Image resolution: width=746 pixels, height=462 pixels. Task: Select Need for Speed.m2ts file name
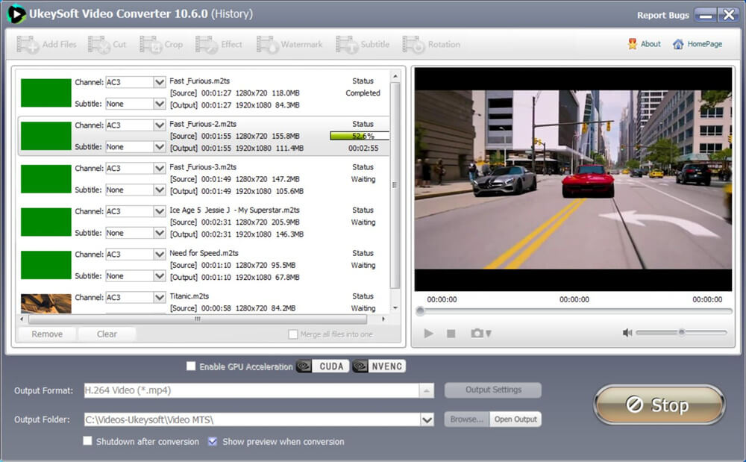pos(204,253)
